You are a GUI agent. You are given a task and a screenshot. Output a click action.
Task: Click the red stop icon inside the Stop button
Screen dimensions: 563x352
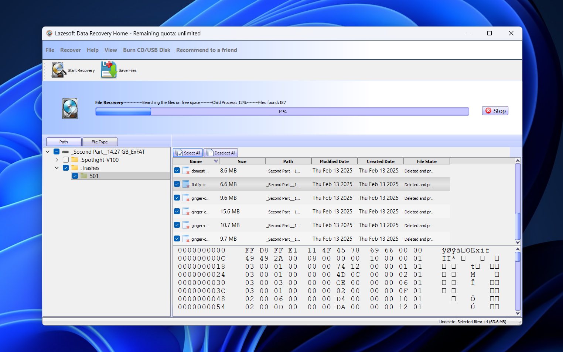pyautogui.click(x=488, y=111)
